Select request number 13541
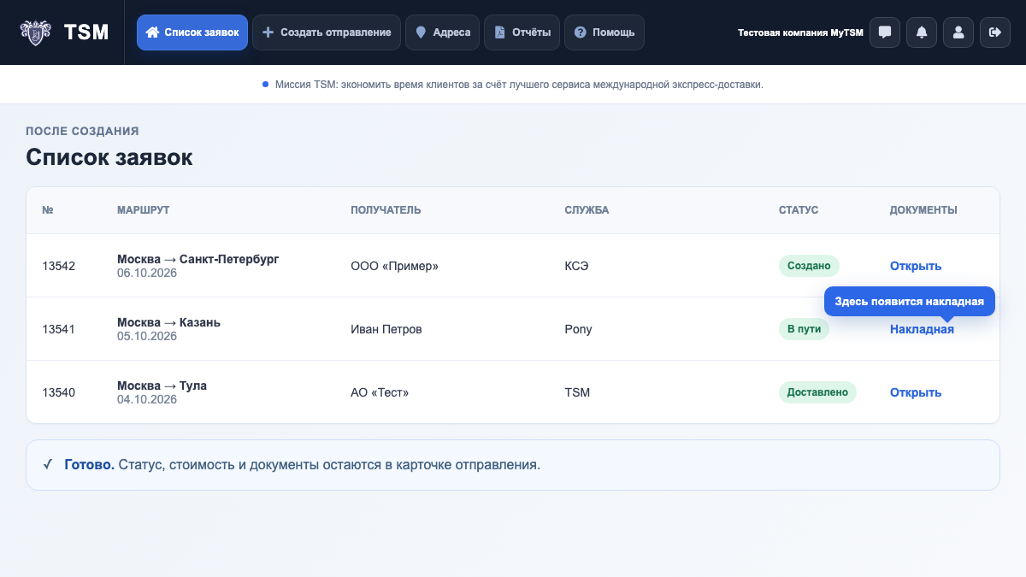The width and height of the screenshot is (1026, 577). coord(59,329)
